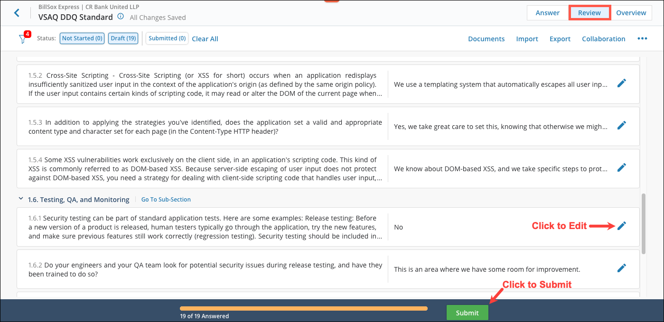Click pencil icon for question 1.5.4

pos(621,168)
